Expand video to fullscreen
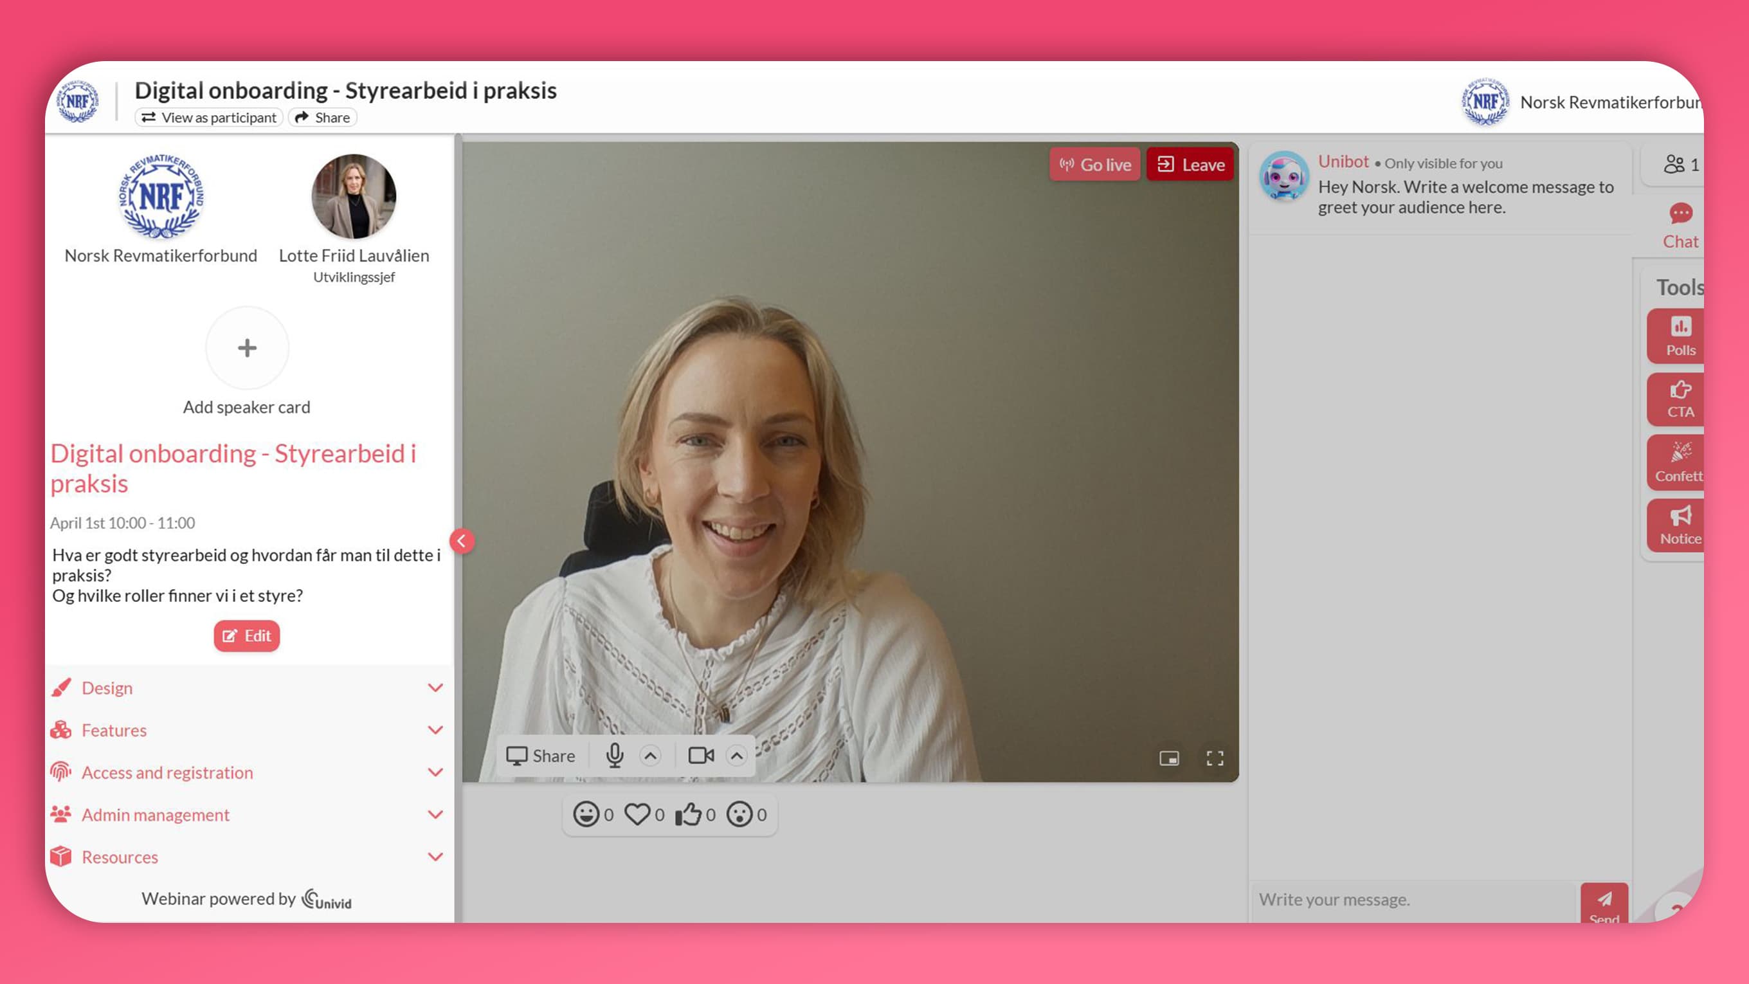Image resolution: width=1749 pixels, height=984 pixels. tap(1215, 758)
